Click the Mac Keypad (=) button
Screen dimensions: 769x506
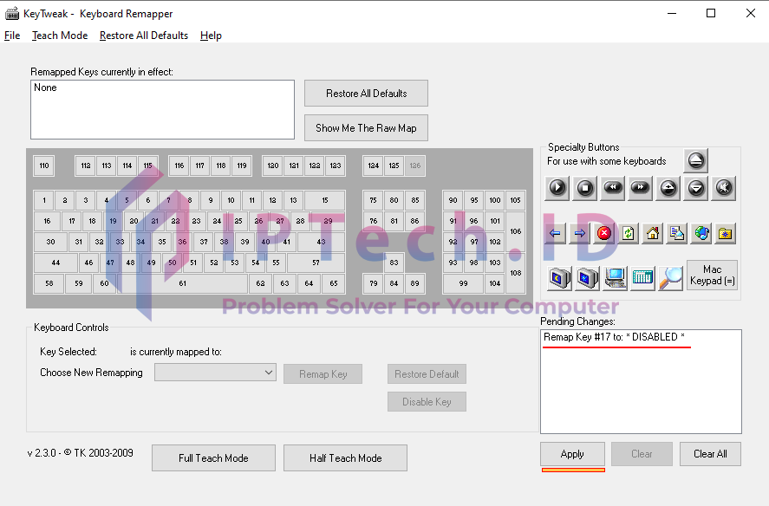coord(712,275)
